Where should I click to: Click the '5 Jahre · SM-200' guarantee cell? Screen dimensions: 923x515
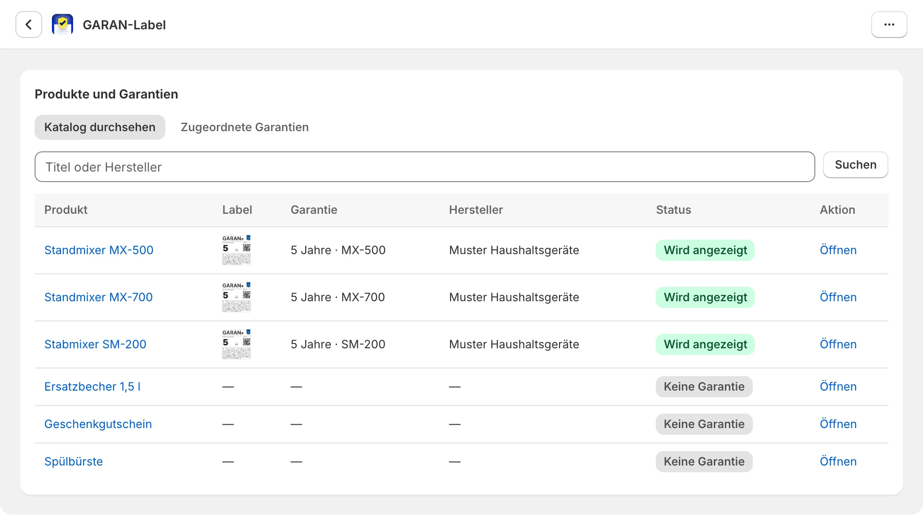tap(338, 344)
